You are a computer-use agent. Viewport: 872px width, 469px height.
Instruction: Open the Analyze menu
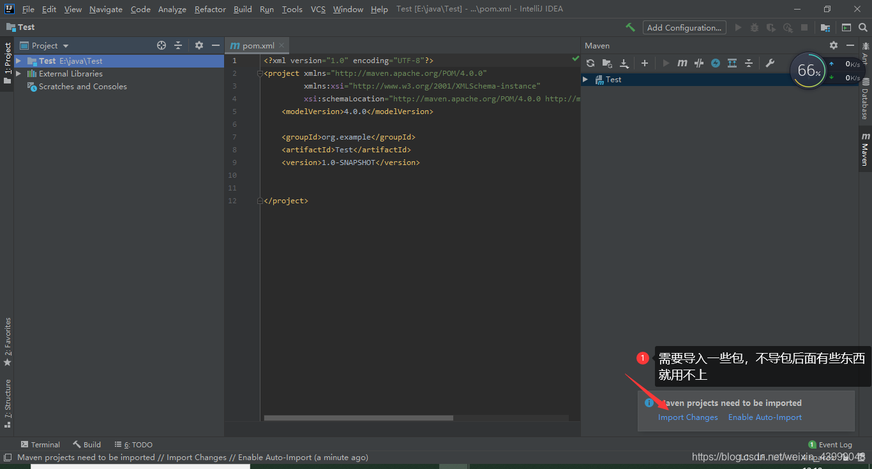tap(172, 10)
